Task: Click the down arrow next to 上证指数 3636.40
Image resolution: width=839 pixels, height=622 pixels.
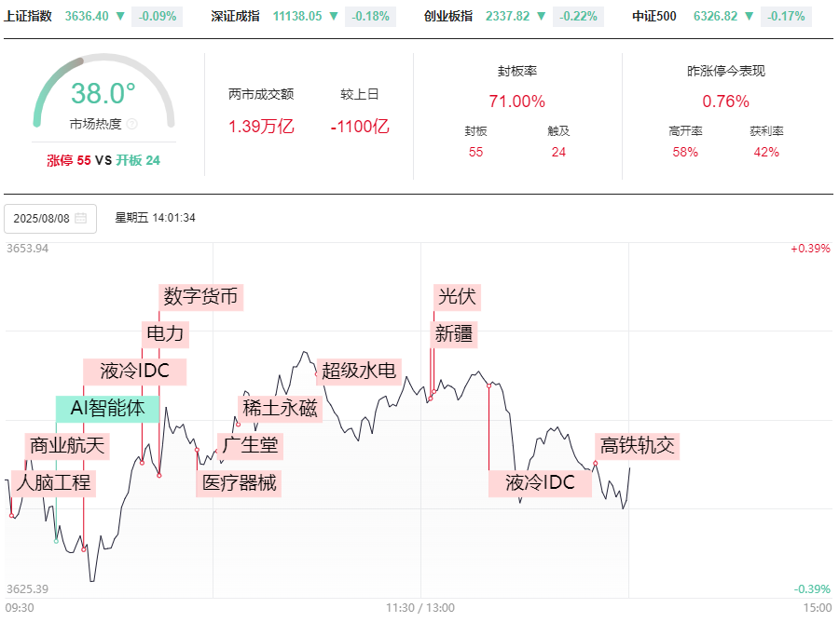Action: (x=119, y=16)
